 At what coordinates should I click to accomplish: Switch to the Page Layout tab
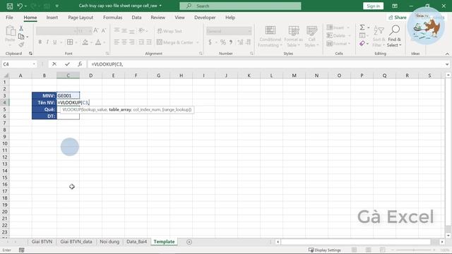[81, 18]
